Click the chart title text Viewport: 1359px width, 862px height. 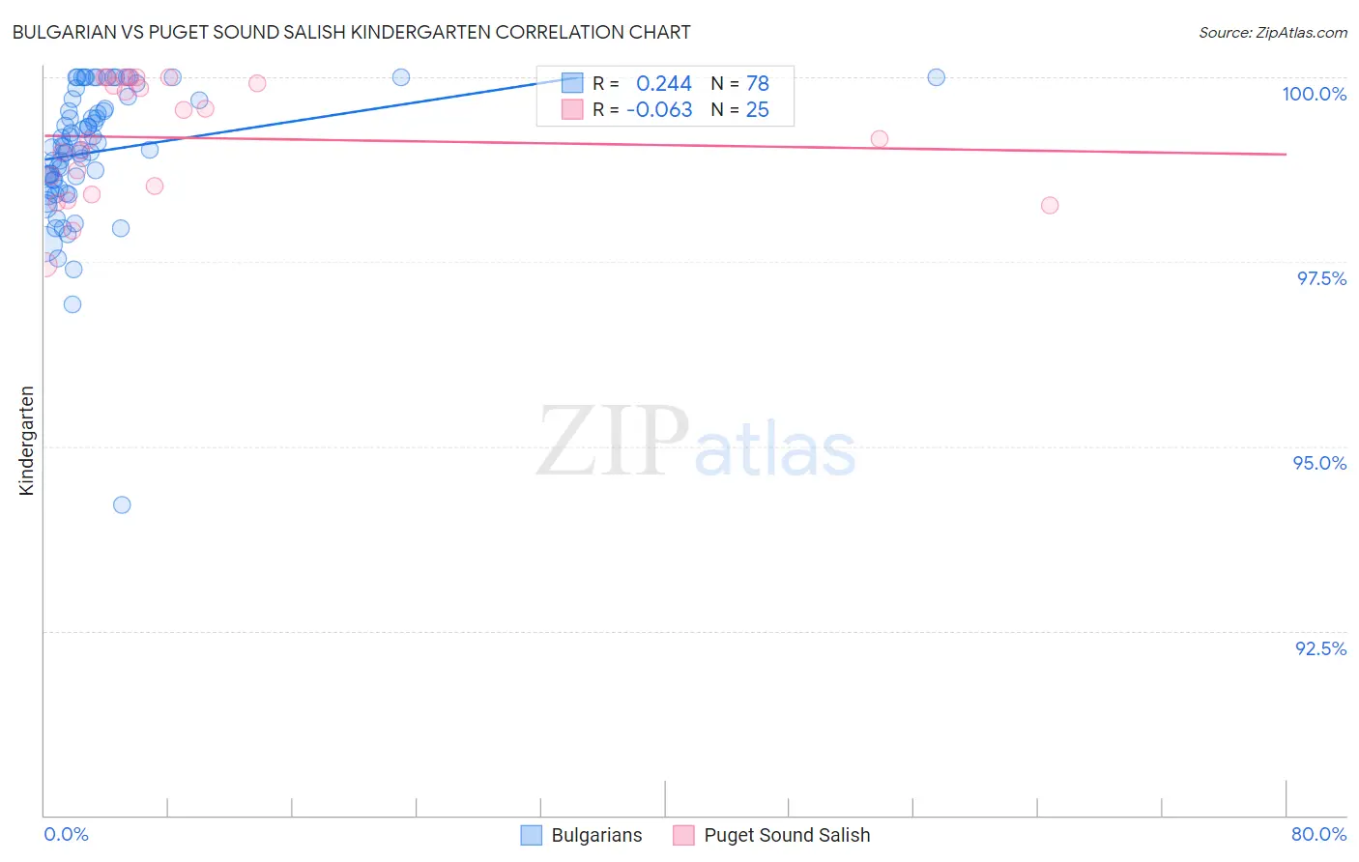[x=351, y=32]
